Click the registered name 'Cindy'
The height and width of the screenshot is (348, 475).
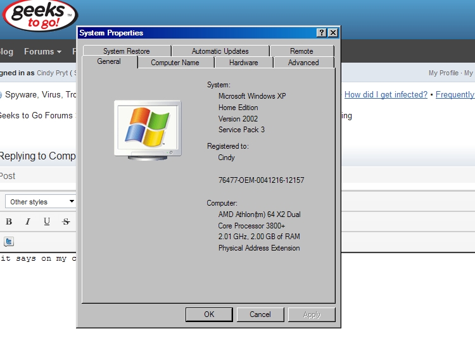[226, 158]
